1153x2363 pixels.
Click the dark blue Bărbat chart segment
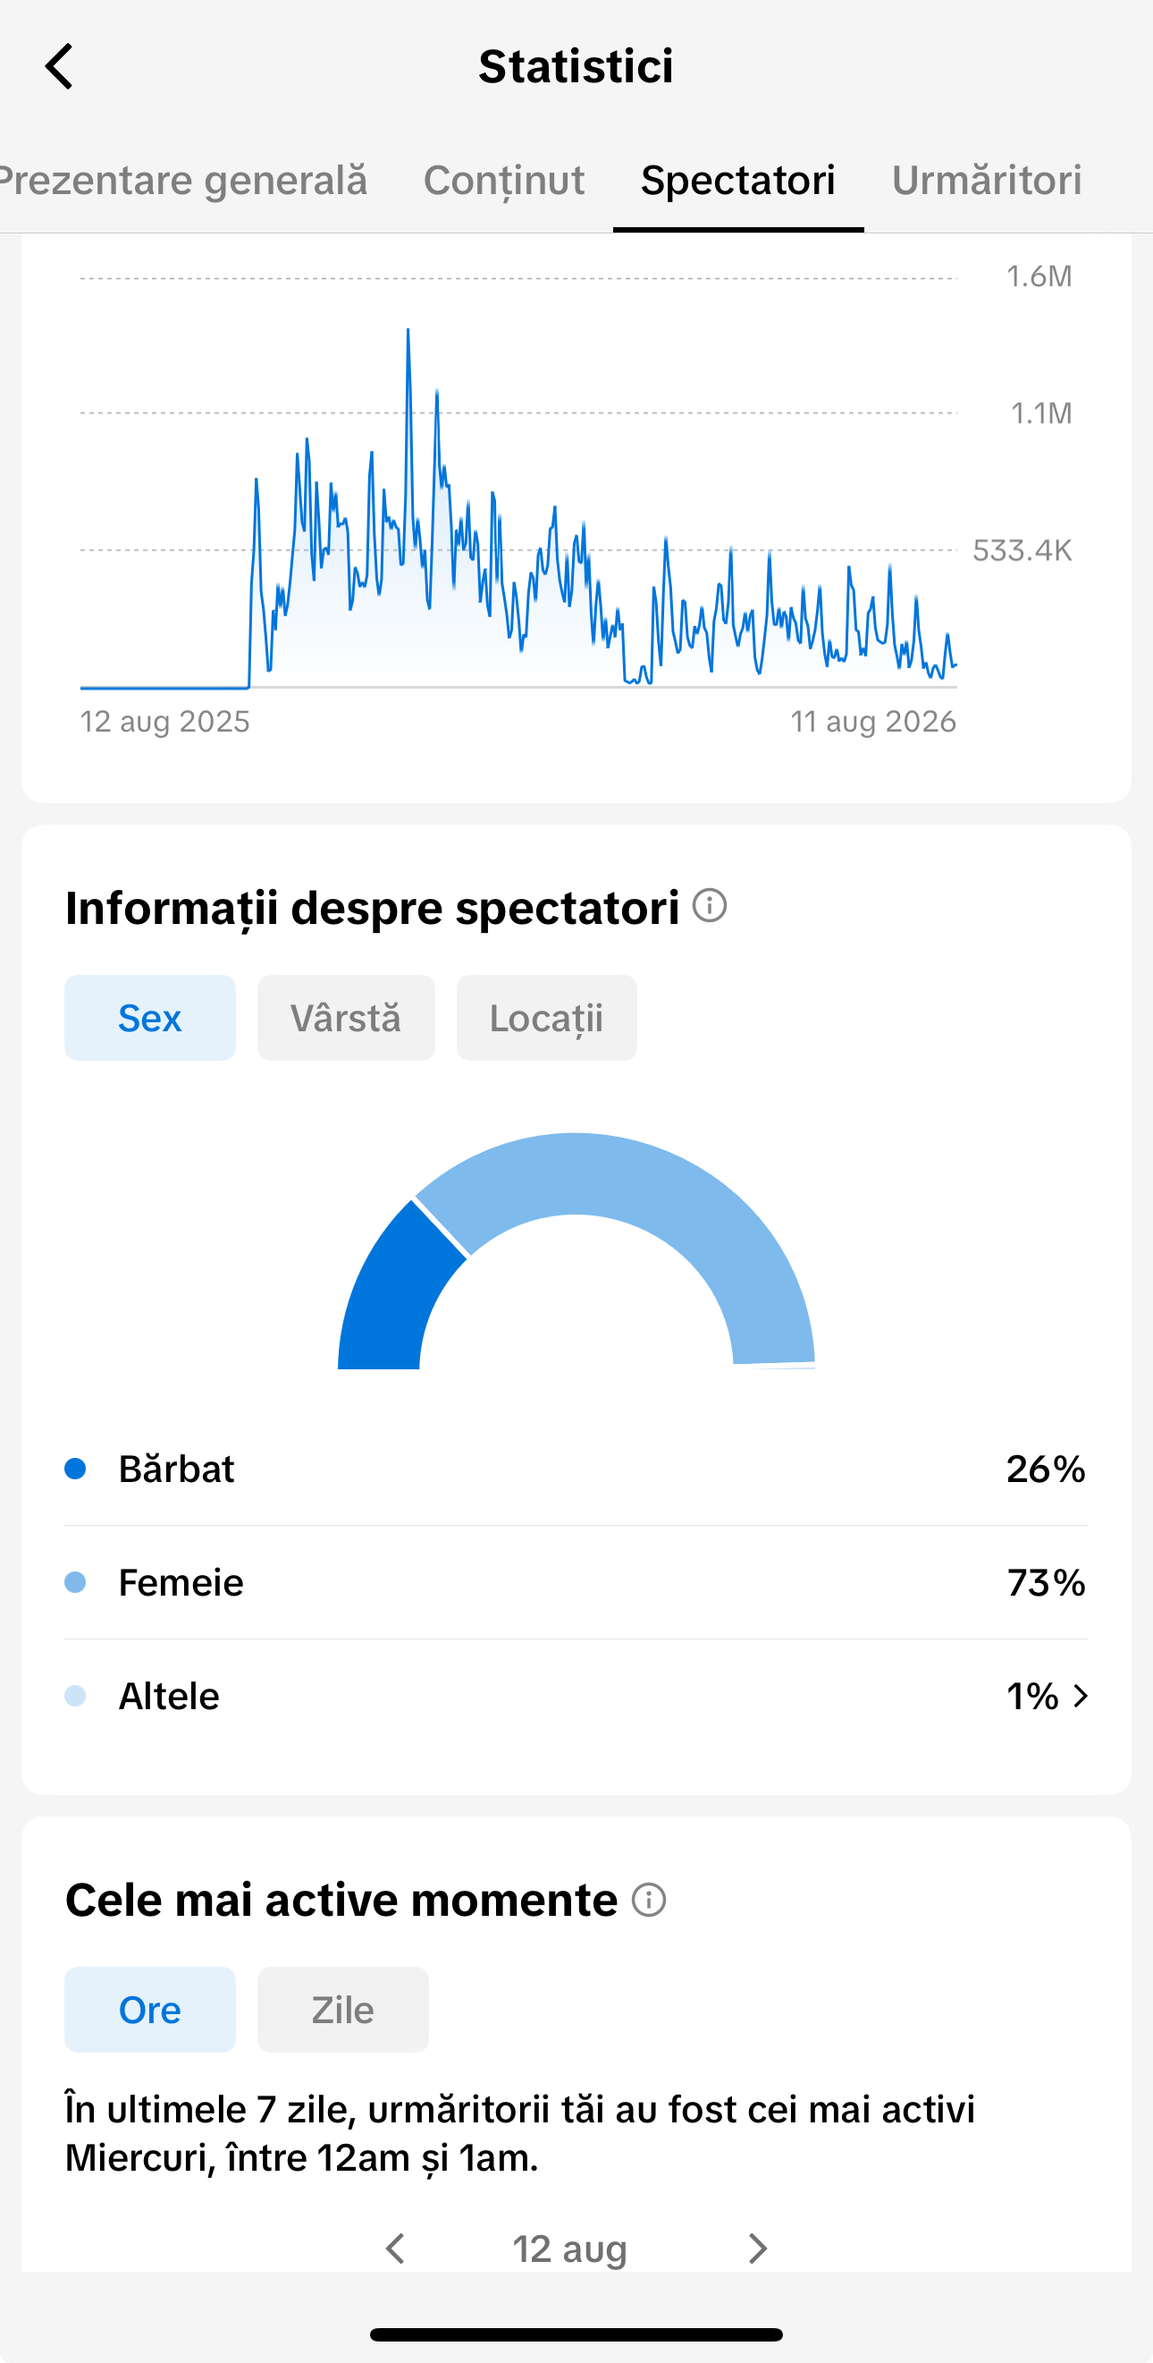(388, 1295)
